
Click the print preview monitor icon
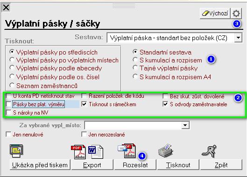click(x=16, y=151)
